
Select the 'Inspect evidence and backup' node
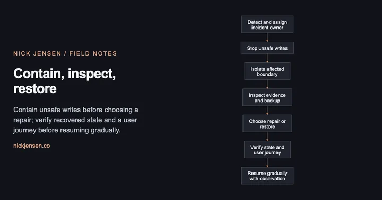click(267, 97)
